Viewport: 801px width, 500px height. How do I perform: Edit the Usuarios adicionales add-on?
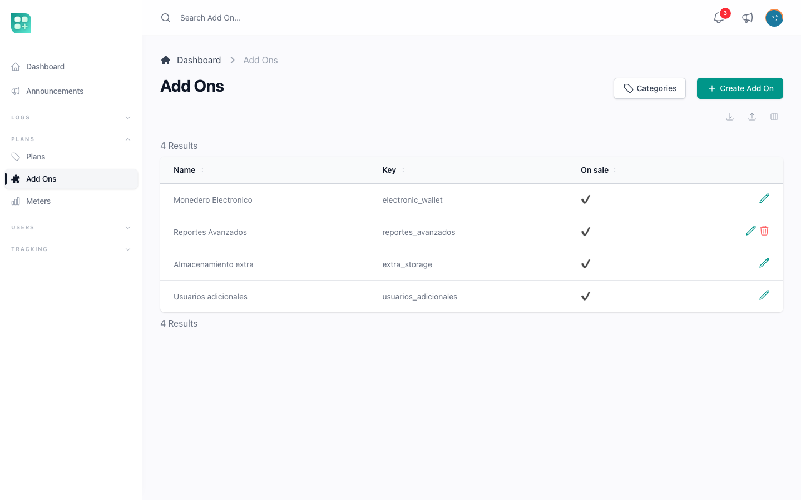point(764,295)
